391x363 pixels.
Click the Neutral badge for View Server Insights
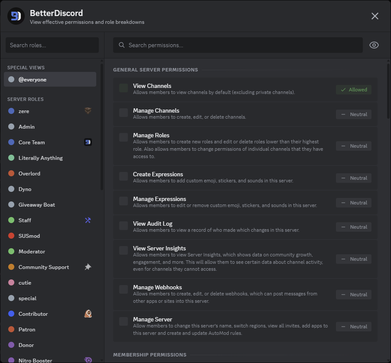tap(354, 259)
